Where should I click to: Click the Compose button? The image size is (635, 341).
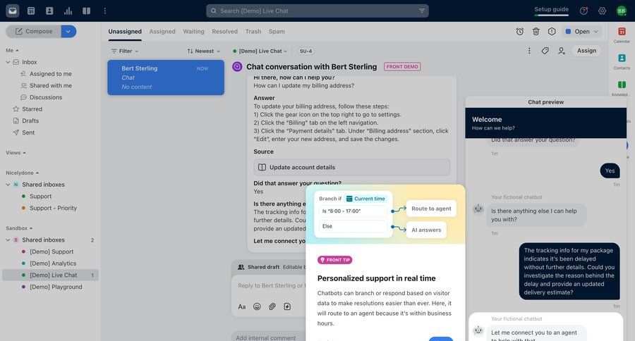pyautogui.click(x=34, y=31)
